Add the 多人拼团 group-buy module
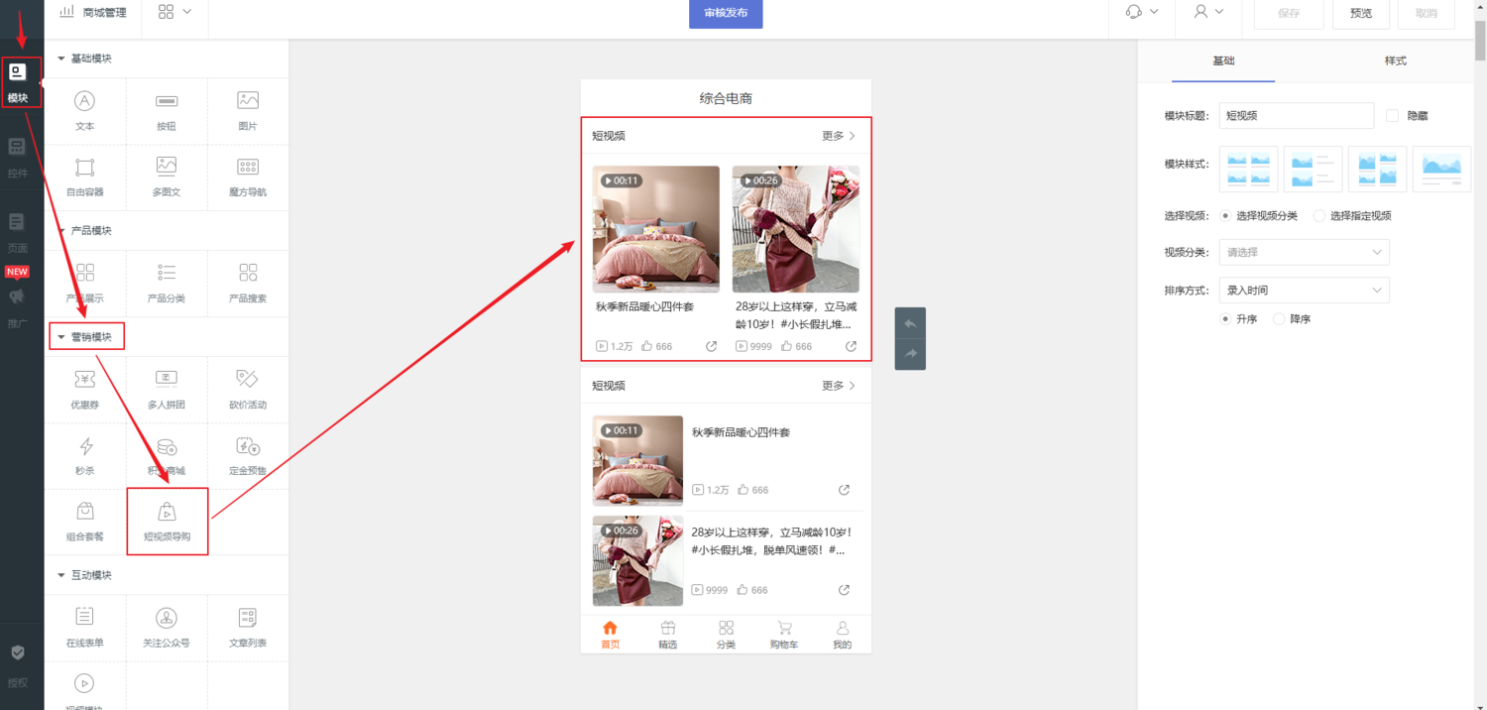This screenshot has height=710, width=1487. click(x=167, y=390)
